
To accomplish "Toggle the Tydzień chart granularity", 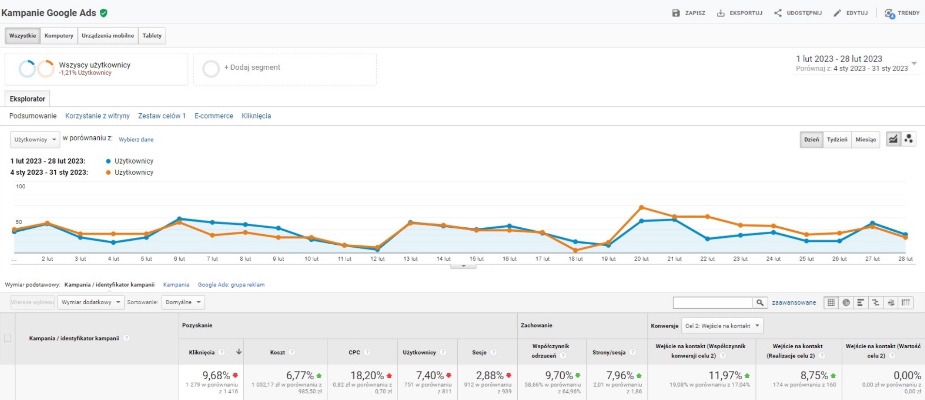I will (x=837, y=139).
